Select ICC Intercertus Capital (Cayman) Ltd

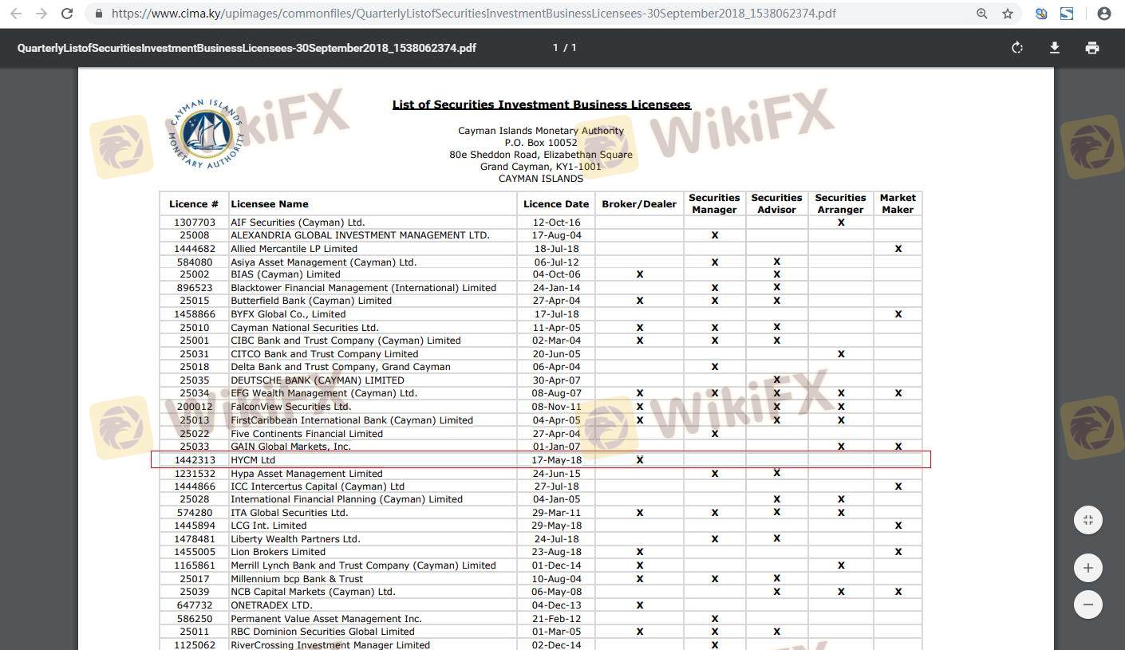318,487
